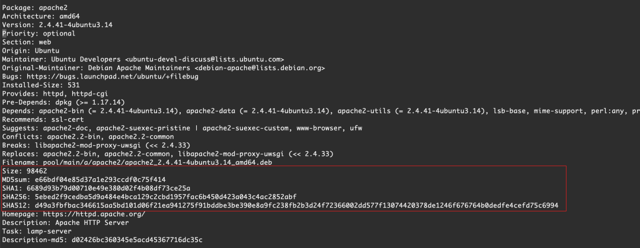Screen dimensions: 640x248
Task: Click the lamp-server task value
Action: (x=47, y=230)
